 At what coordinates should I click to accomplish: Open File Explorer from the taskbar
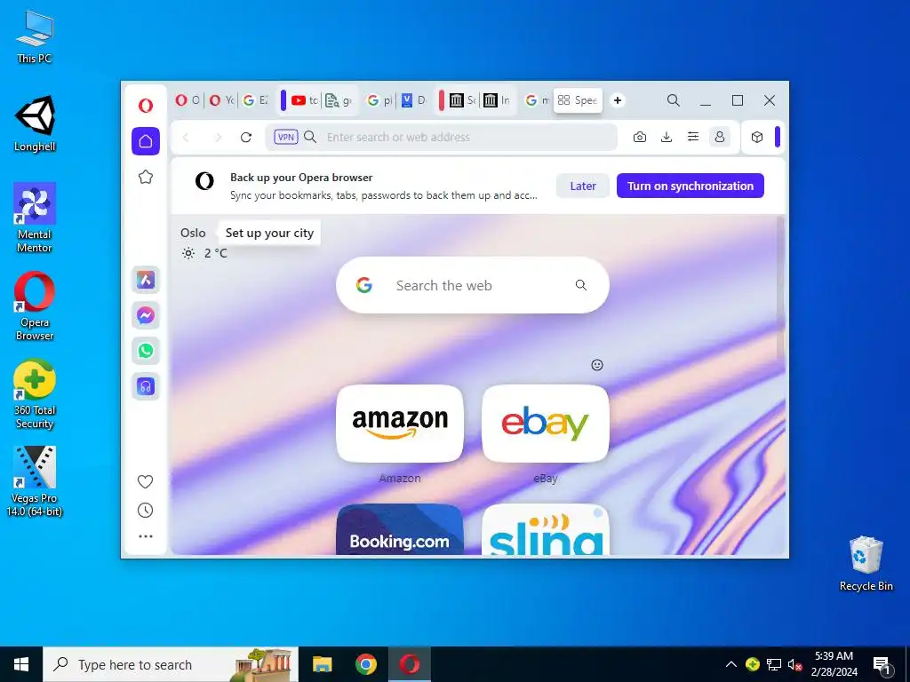point(322,664)
